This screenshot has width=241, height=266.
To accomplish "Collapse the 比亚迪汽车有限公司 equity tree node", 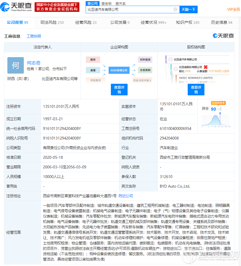I will point(170,59).
